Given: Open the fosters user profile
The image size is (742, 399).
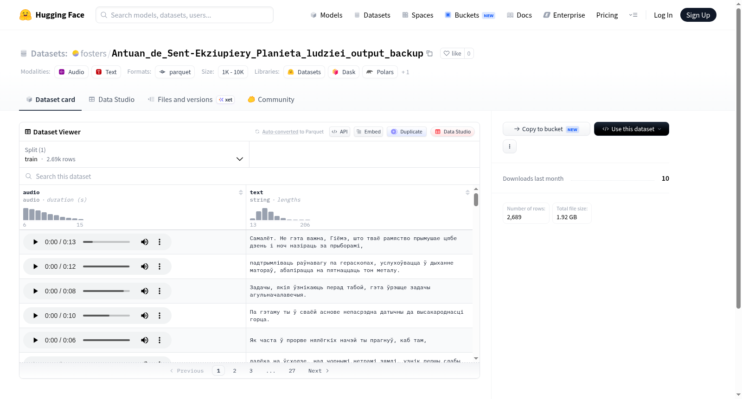Looking at the screenshot, I should pos(93,53).
